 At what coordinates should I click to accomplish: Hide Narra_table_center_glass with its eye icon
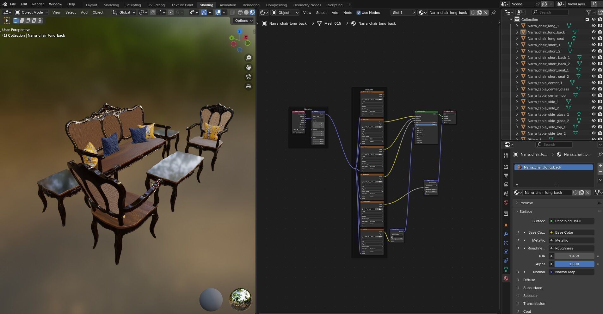(x=594, y=89)
